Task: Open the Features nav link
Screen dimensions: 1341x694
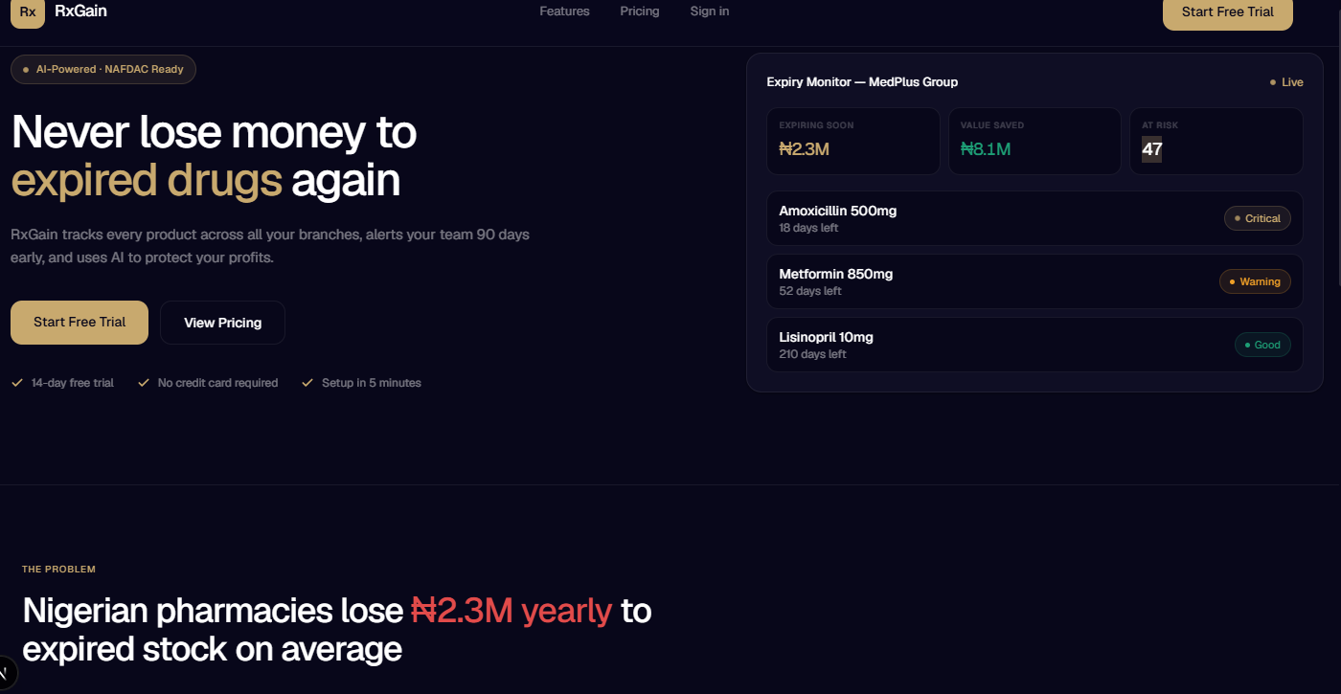Action: point(565,11)
